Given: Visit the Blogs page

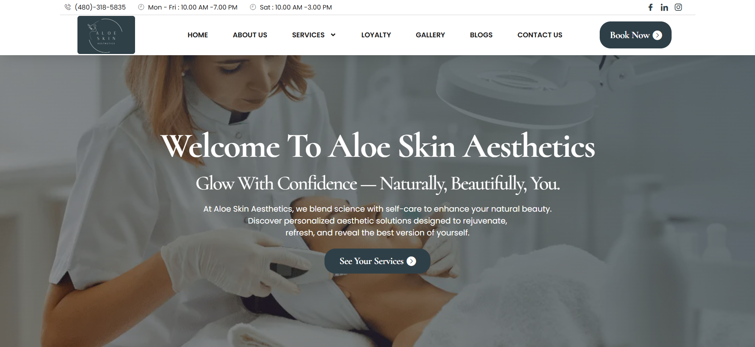Looking at the screenshot, I should (481, 35).
